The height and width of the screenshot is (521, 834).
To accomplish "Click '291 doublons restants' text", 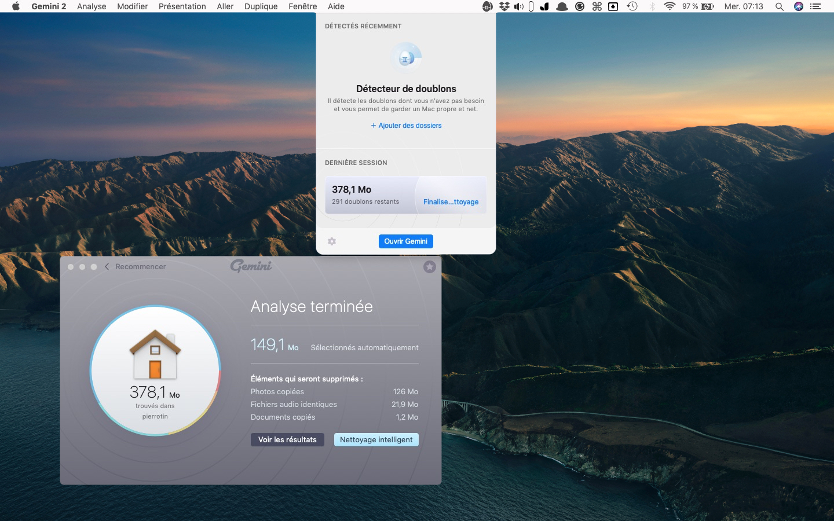I will pos(365,202).
